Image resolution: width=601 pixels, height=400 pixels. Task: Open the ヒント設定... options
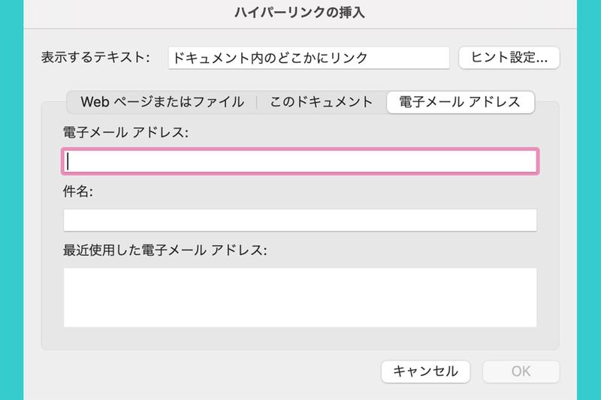(x=509, y=58)
